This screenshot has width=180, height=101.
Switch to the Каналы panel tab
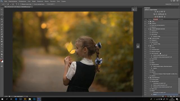point(150,19)
